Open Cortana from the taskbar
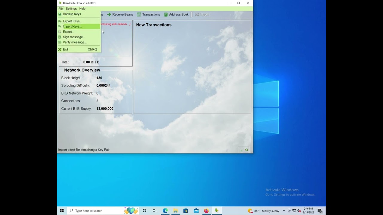 click(144, 211)
